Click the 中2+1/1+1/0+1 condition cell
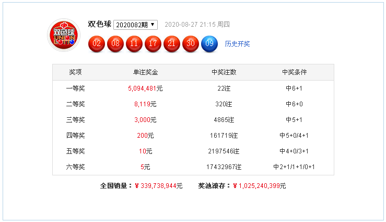The width and height of the screenshot is (386, 222). click(294, 167)
